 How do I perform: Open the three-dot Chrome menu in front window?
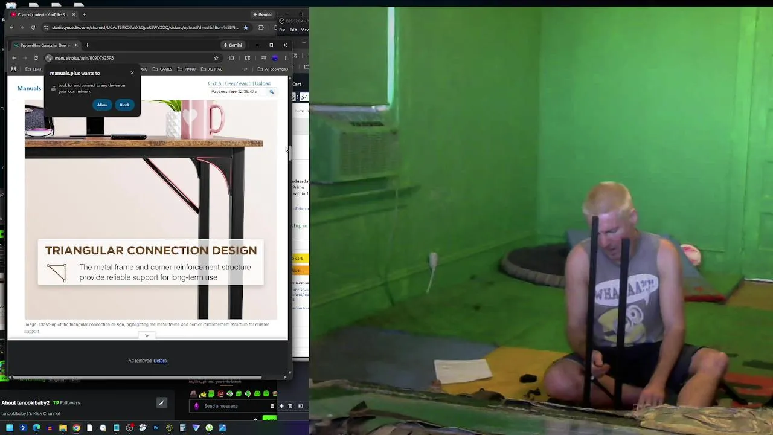286,58
